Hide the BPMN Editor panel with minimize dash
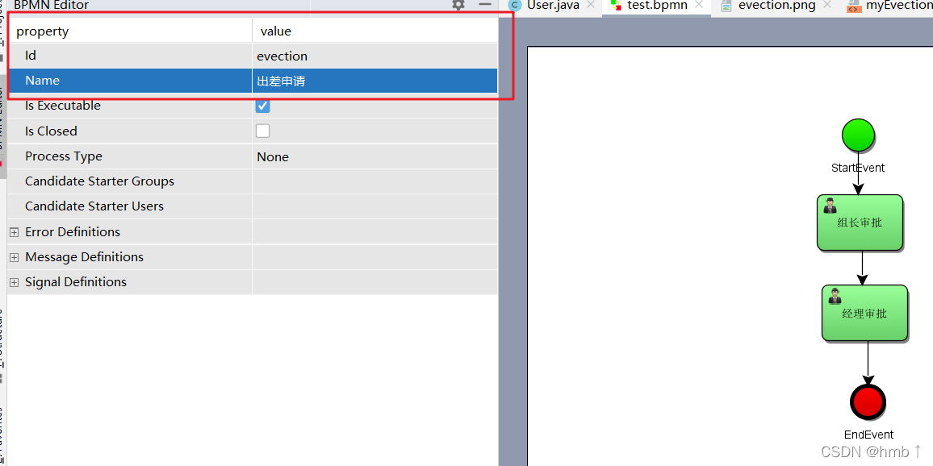 (485, 5)
